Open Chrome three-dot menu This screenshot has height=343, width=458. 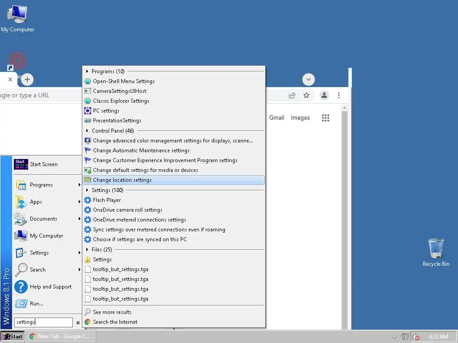tap(339, 96)
